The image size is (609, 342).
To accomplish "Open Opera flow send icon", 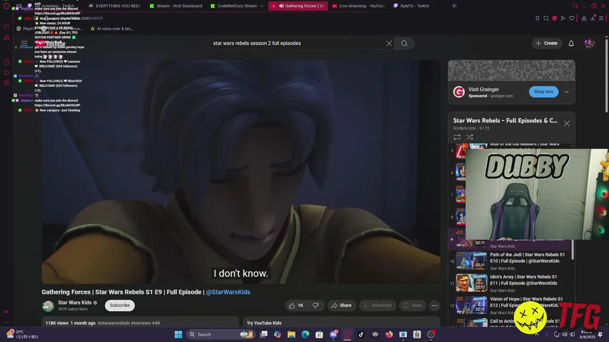I will pos(563,18).
